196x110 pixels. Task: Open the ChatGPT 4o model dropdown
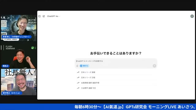(54, 16)
